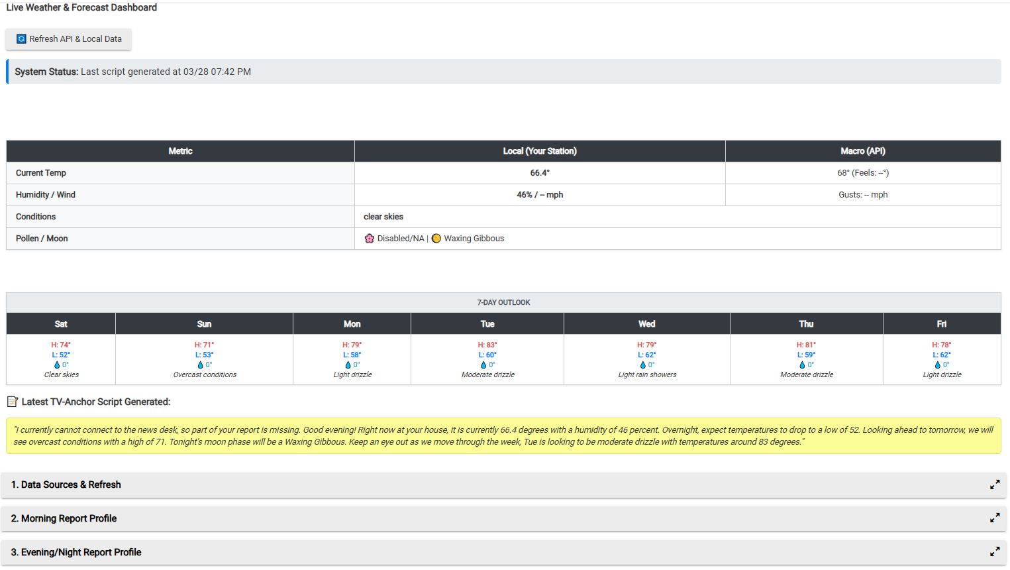Click the yellow TV-anchor script text box
The width and height of the screenshot is (1010, 570).
(503, 436)
